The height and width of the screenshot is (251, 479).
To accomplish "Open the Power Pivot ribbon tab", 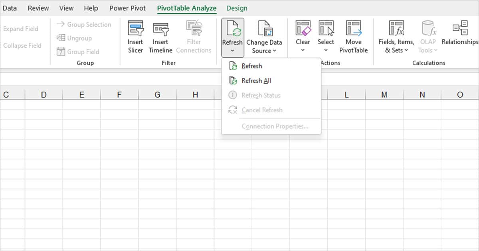I will [x=127, y=8].
